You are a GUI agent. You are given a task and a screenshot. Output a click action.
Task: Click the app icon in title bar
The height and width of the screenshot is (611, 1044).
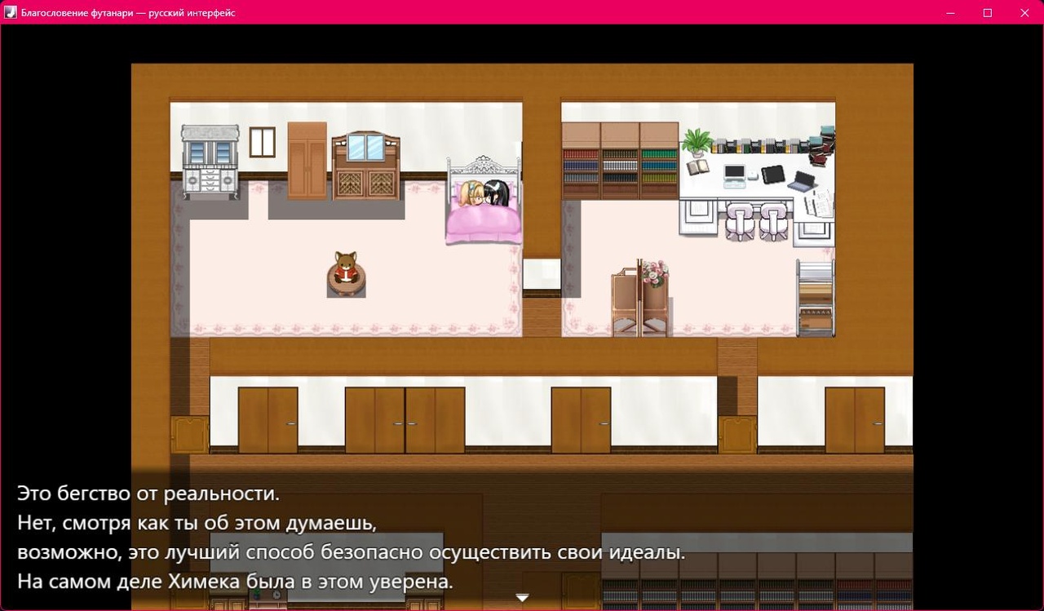pyautogui.click(x=11, y=12)
